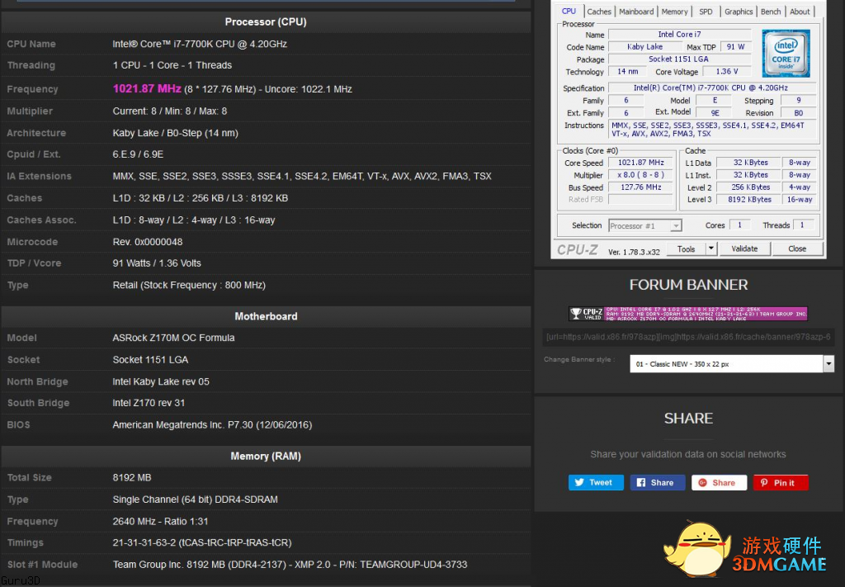Click the Slot #1 Module 'Team Group Inc.' text

pyautogui.click(x=290, y=565)
